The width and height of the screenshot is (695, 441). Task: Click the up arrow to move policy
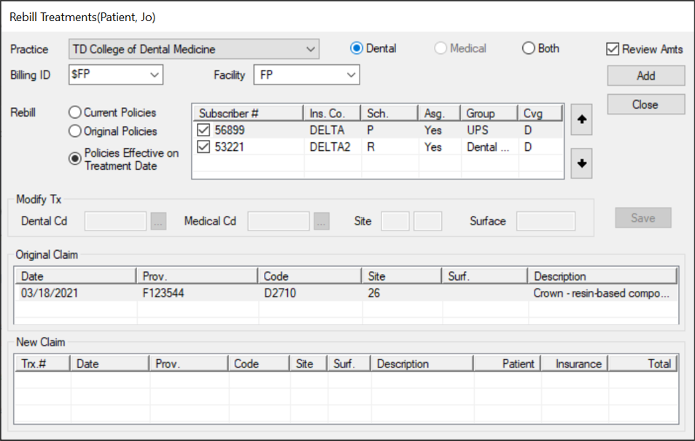click(x=581, y=120)
